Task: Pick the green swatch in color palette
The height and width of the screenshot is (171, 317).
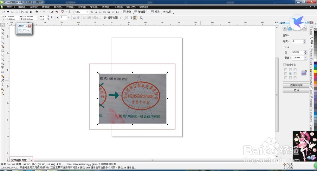Action: pyautogui.click(x=315, y=69)
